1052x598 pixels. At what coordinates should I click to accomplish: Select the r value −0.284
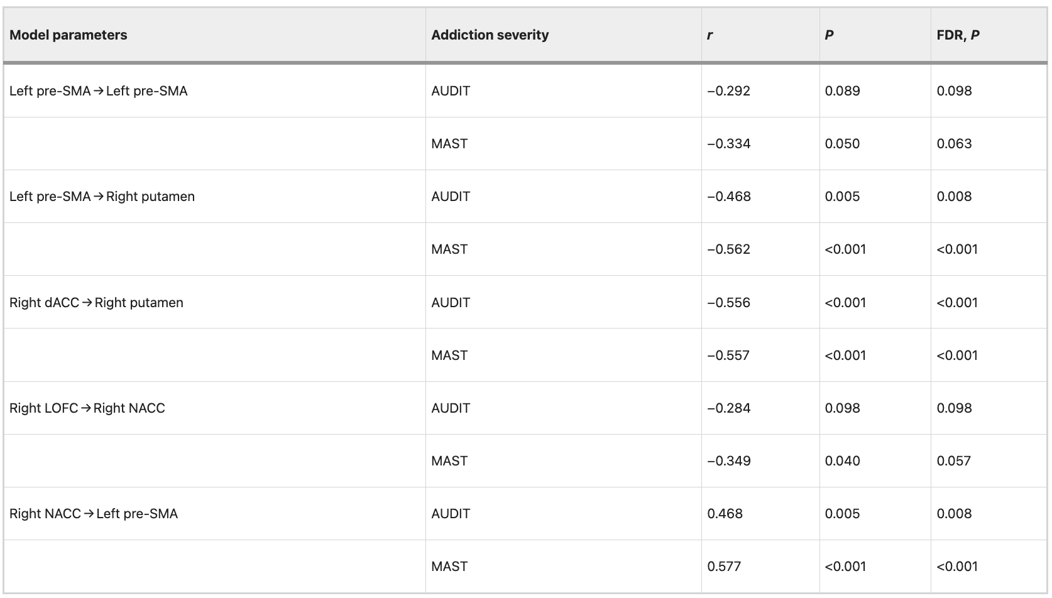tap(728, 408)
